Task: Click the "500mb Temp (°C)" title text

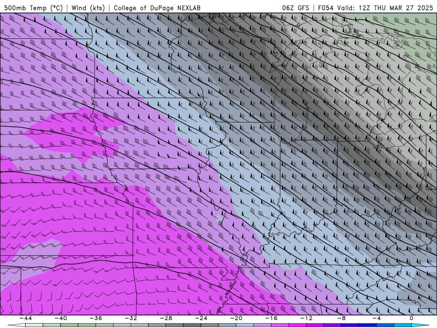Action: (33, 8)
